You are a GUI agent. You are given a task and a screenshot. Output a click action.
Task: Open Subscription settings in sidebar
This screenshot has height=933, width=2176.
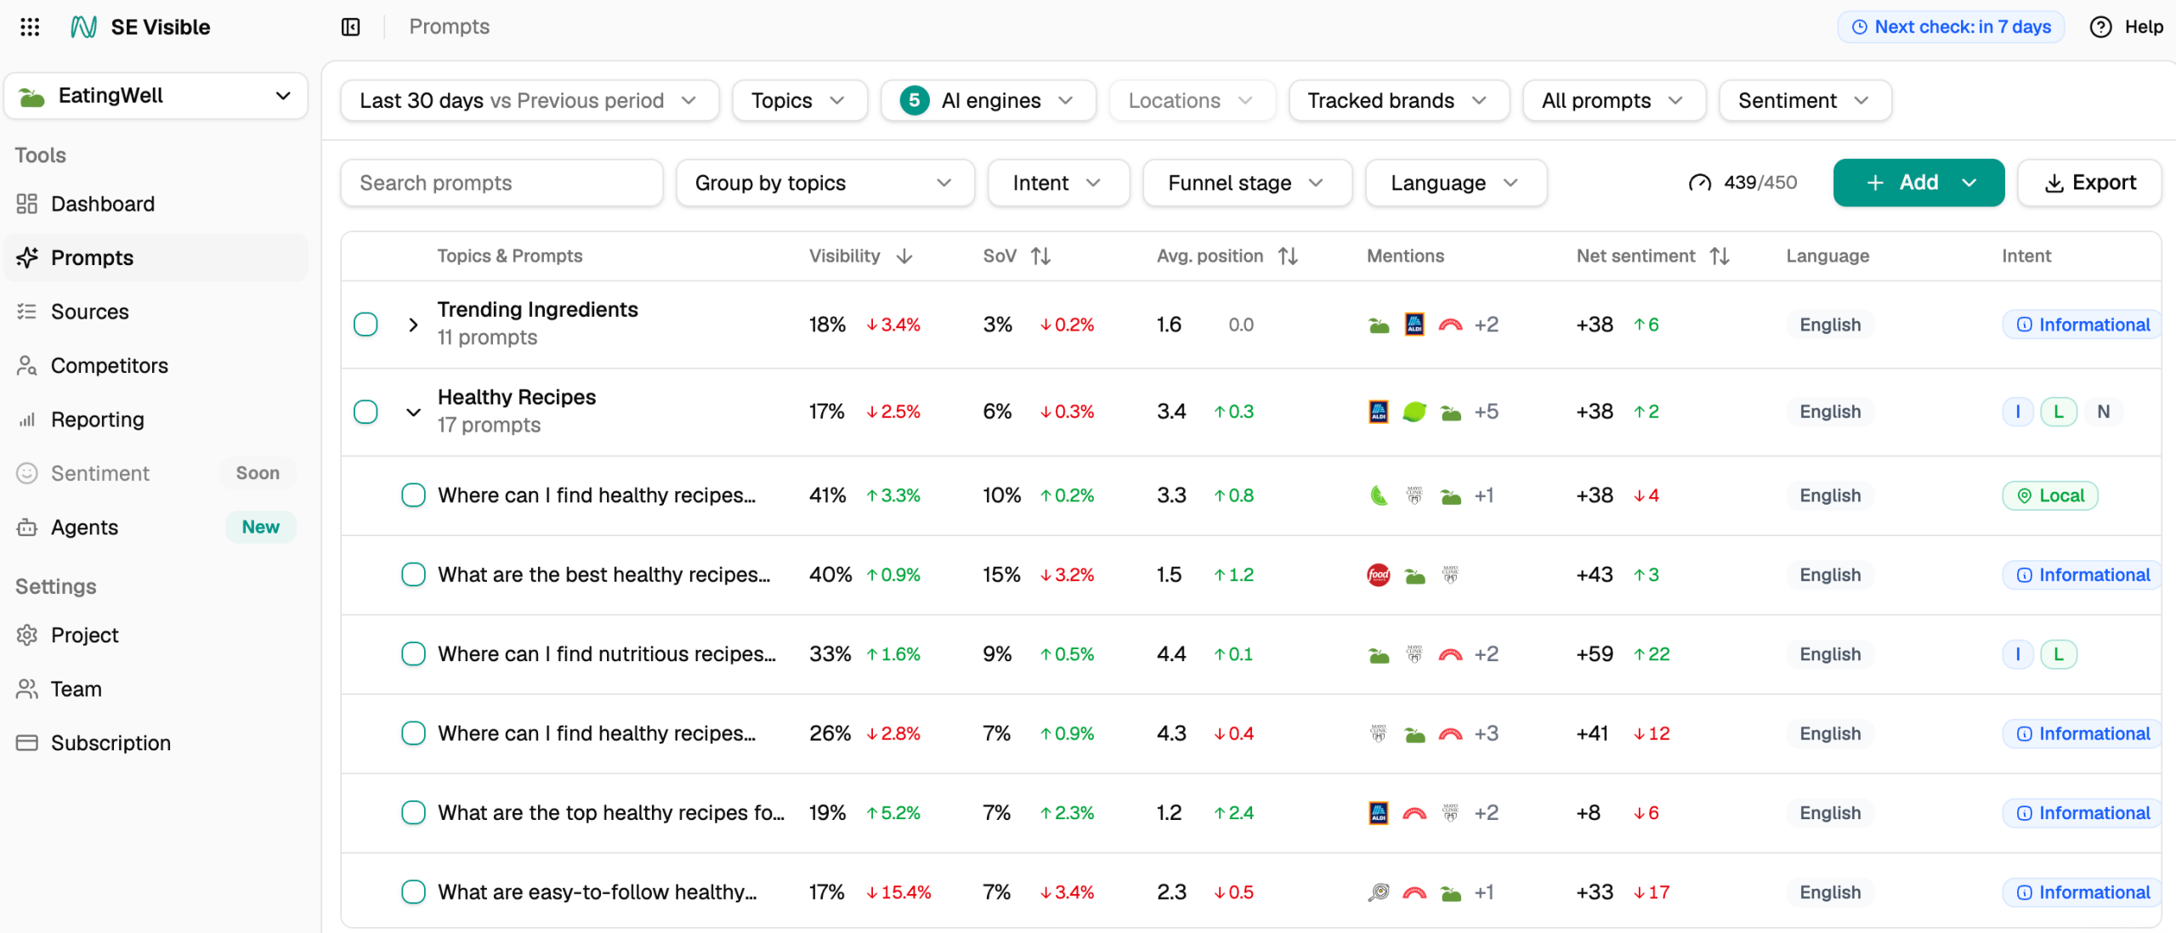[x=156, y=743]
